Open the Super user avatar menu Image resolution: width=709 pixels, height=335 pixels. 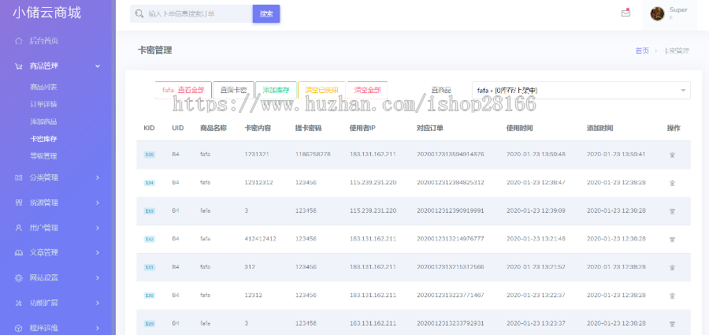tap(657, 13)
